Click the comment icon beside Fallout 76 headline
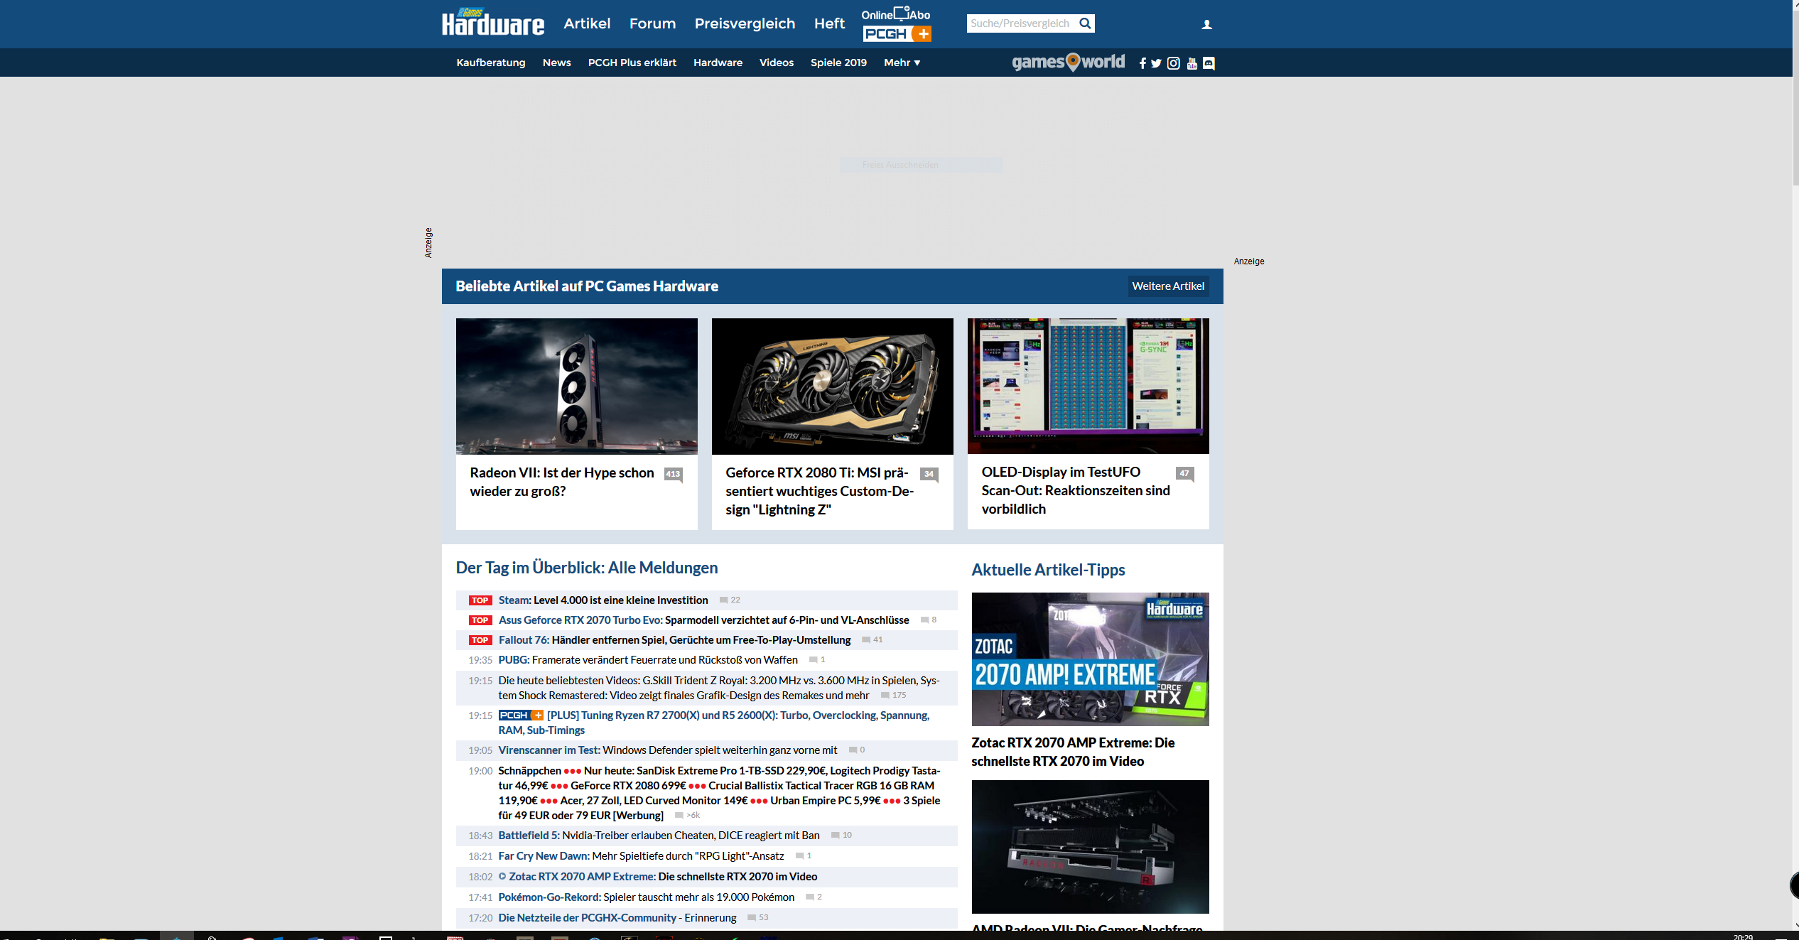The image size is (1799, 940). (866, 639)
